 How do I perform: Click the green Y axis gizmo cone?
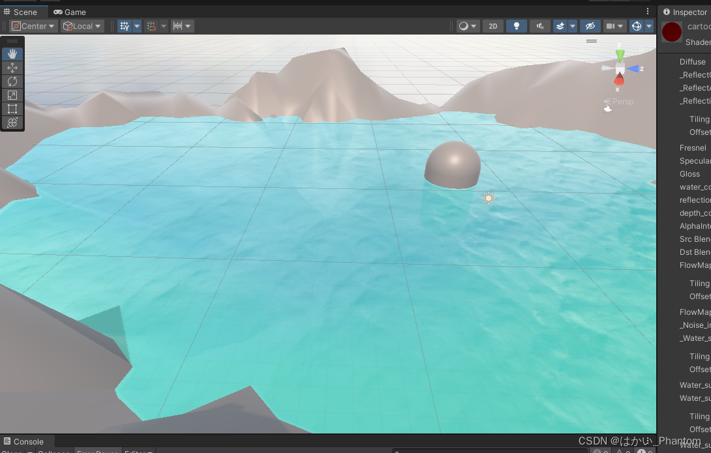[x=620, y=55]
